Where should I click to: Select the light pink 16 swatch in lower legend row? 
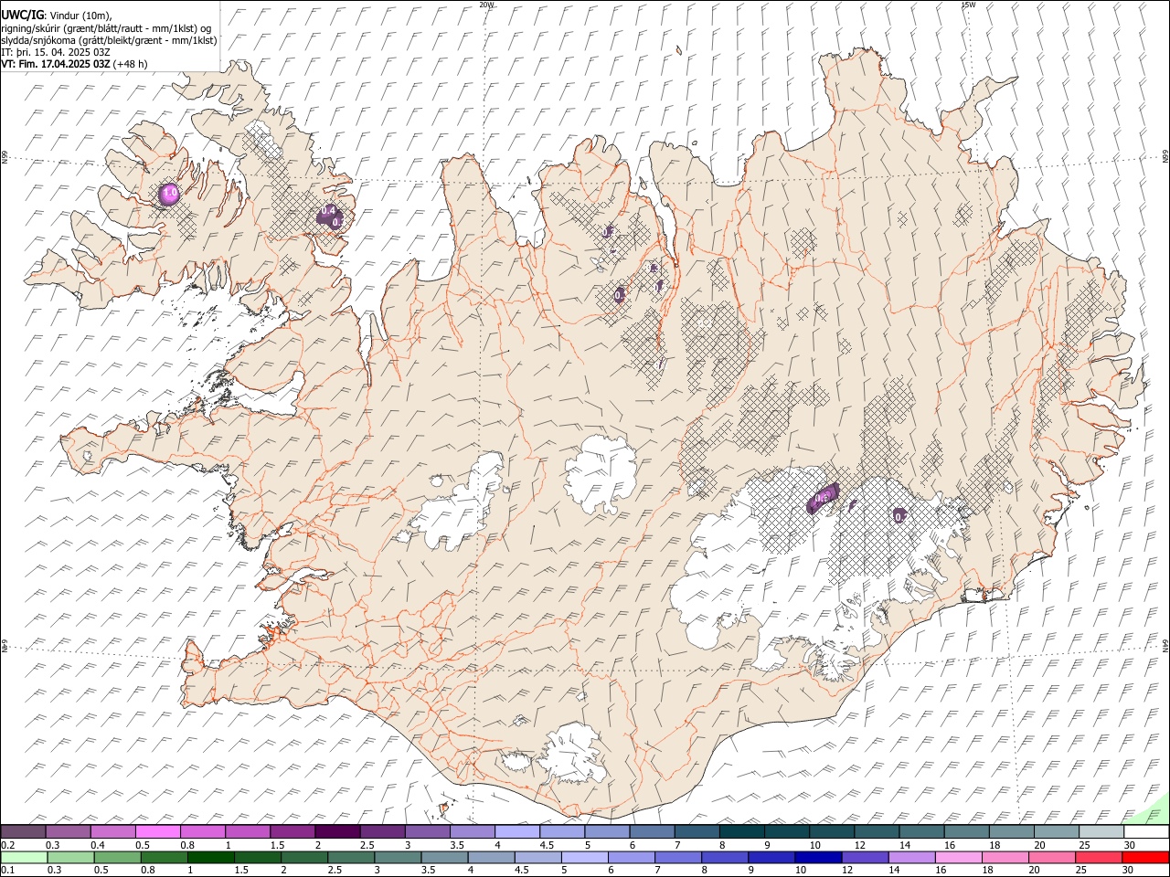[959, 857]
